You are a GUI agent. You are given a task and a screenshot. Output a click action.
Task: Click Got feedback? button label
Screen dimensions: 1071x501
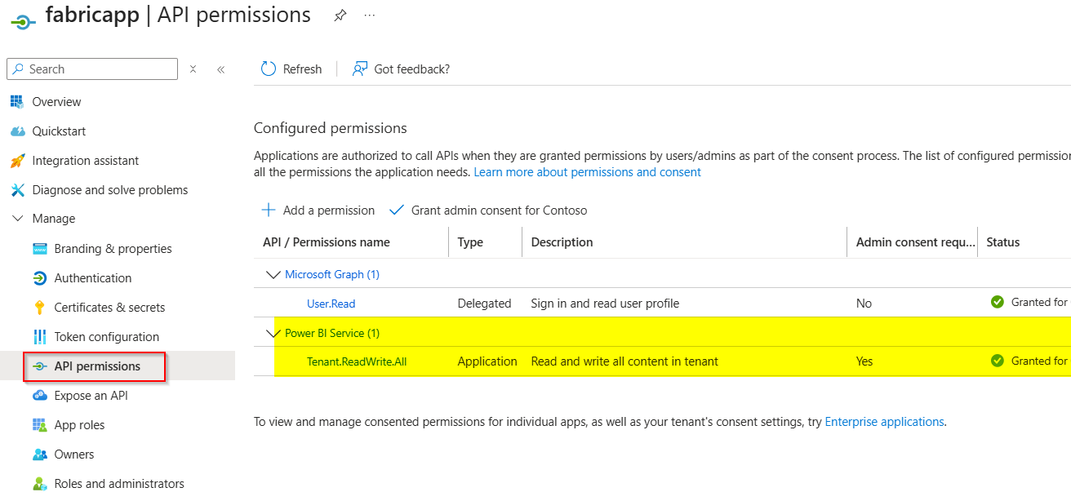point(411,69)
